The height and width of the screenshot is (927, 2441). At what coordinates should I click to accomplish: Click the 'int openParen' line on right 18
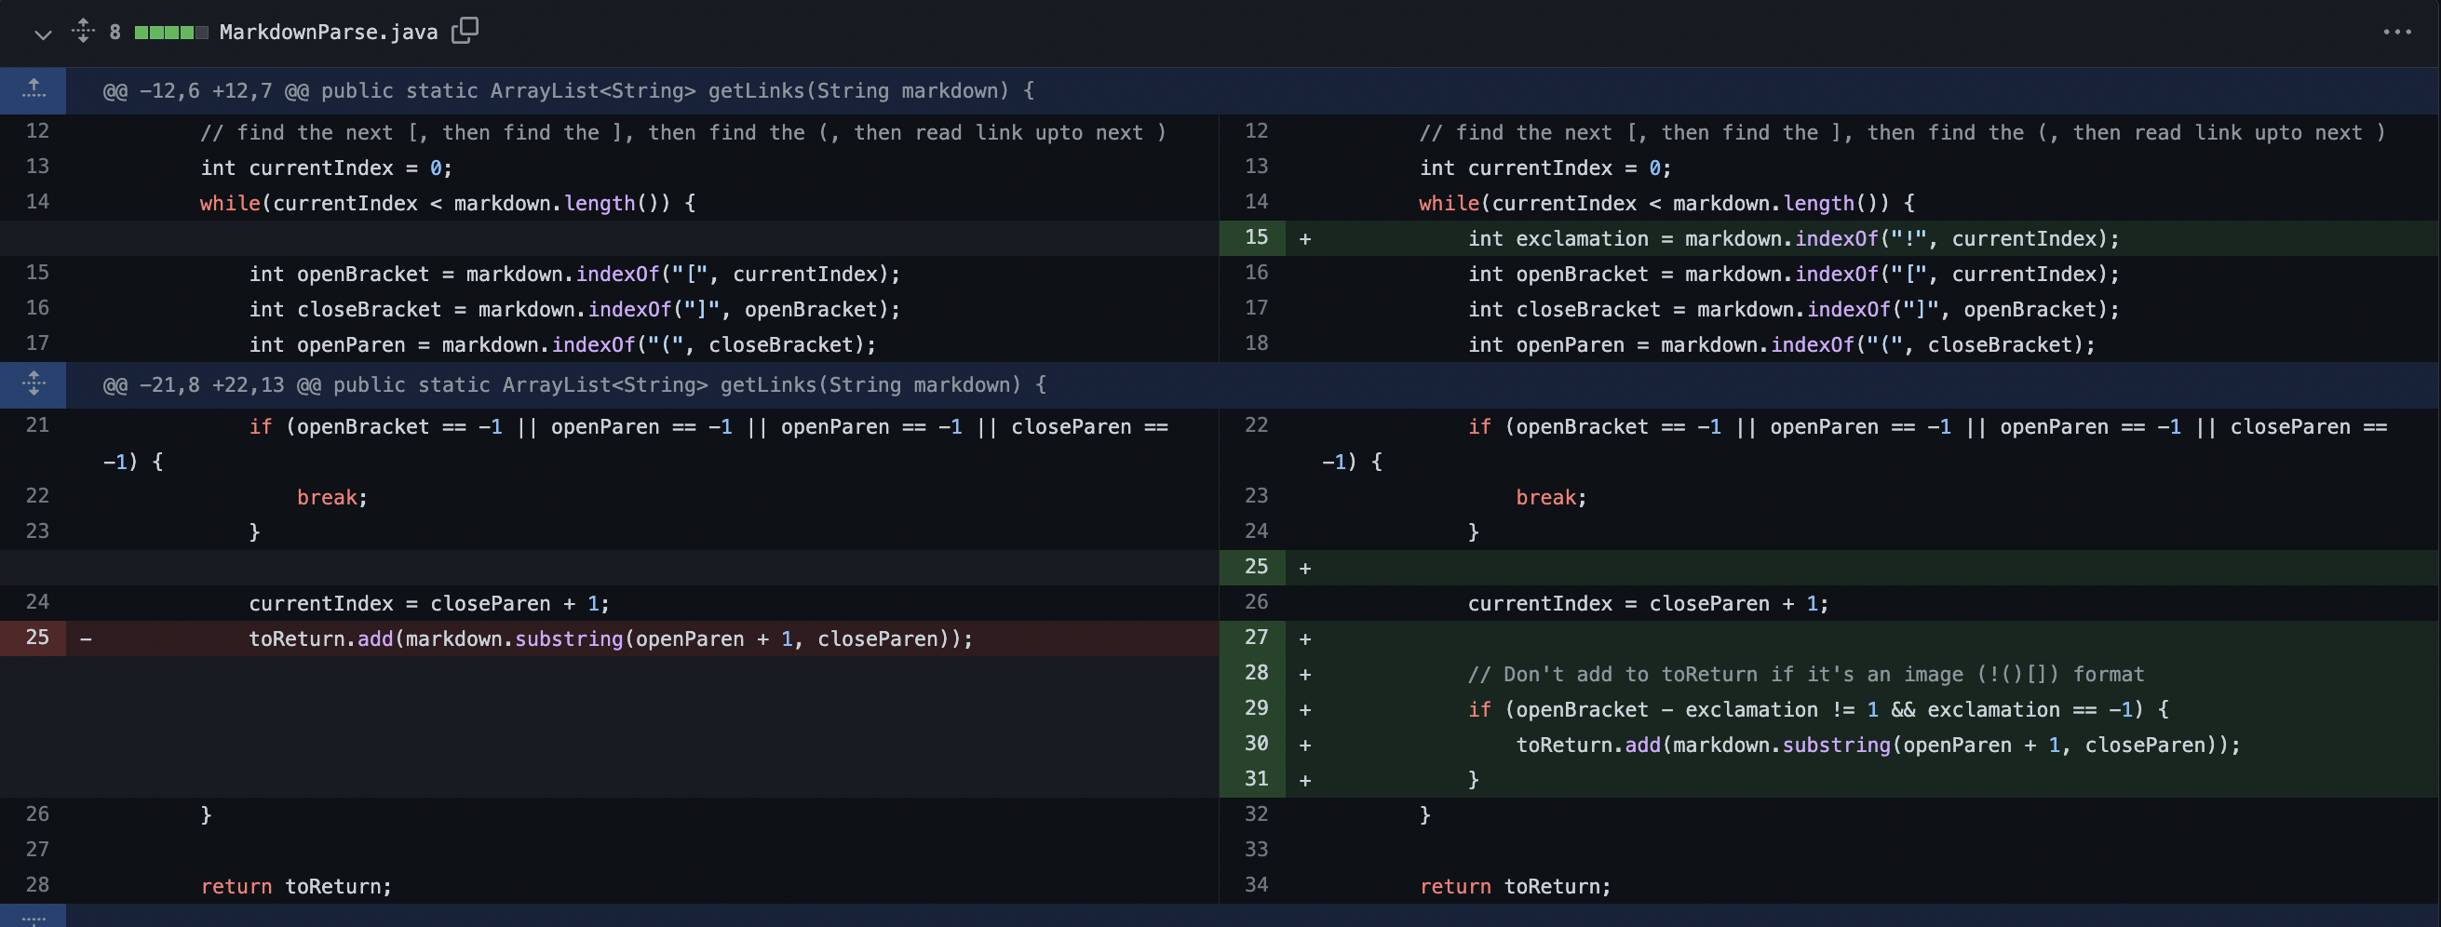(x=1782, y=344)
